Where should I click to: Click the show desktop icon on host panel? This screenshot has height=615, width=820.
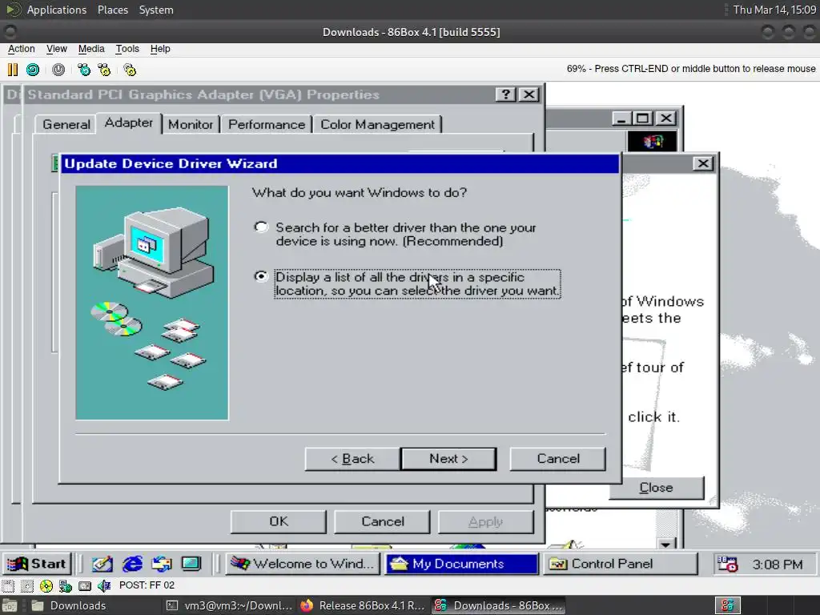tap(10, 605)
